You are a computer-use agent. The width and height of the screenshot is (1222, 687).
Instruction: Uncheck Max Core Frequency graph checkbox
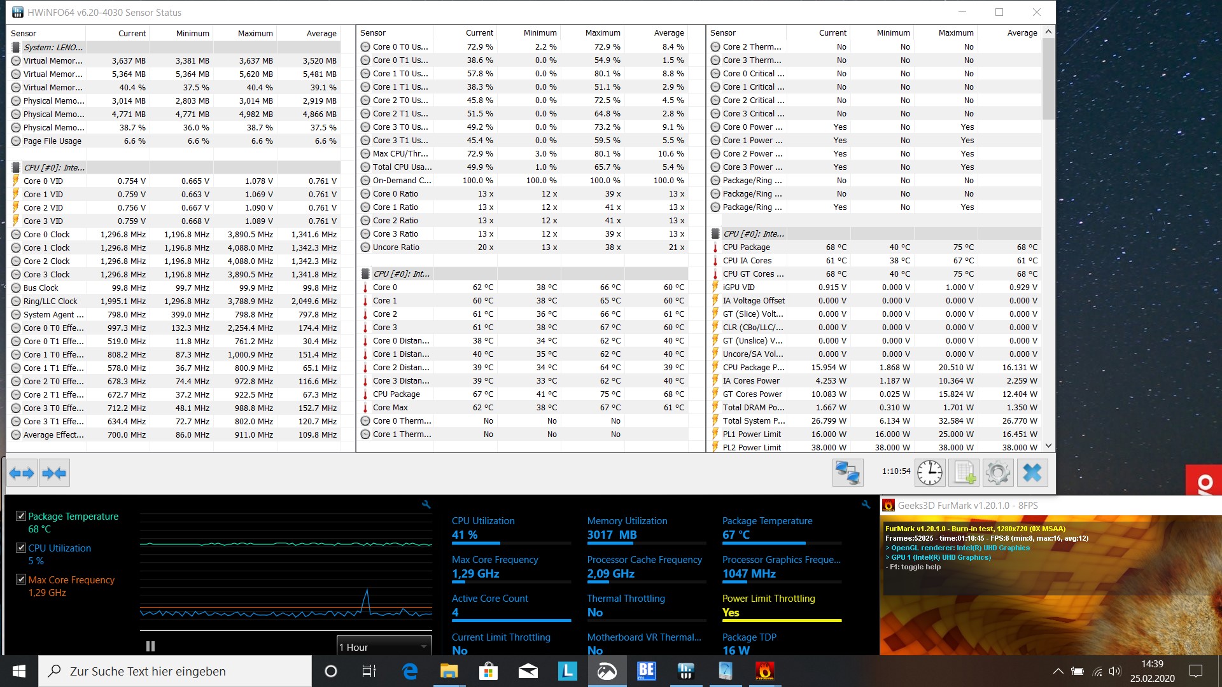pos(21,579)
